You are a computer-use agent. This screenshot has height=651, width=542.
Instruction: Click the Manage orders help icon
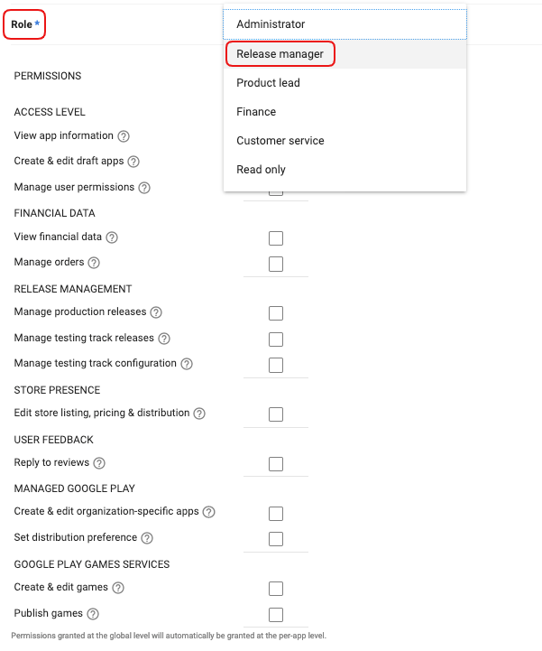pyautogui.click(x=94, y=263)
